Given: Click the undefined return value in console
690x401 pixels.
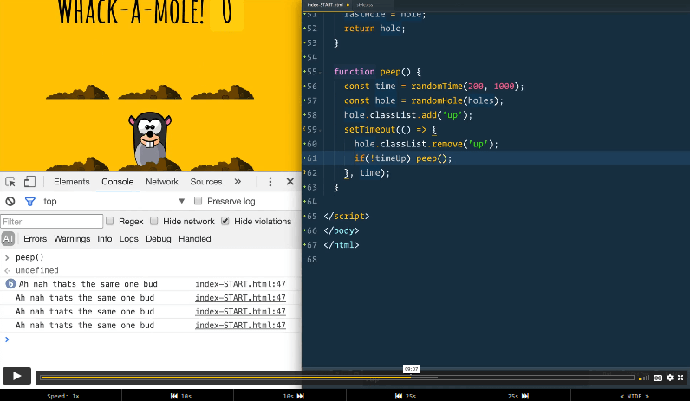Looking at the screenshot, I should click(37, 270).
